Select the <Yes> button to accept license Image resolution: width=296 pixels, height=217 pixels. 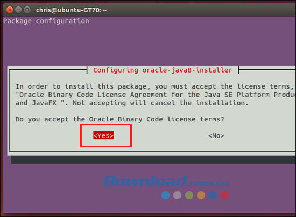point(103,135)
